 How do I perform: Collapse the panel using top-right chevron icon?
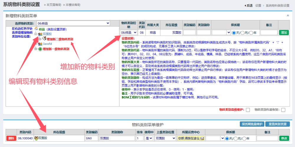[288, 15]
